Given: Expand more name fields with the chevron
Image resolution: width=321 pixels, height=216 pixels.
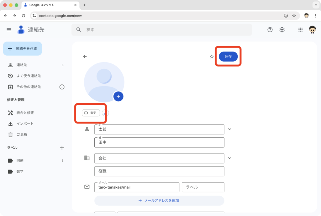Looking at the screenshot, I should point(229,129).
